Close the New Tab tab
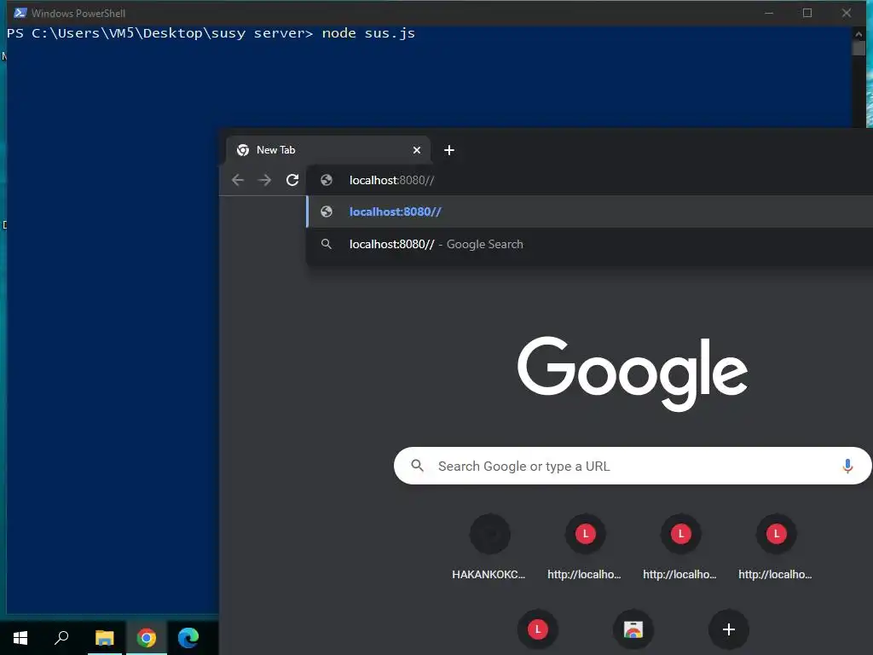Image resolution: width=873 pixels, height=655 pixels. [416, 150]
